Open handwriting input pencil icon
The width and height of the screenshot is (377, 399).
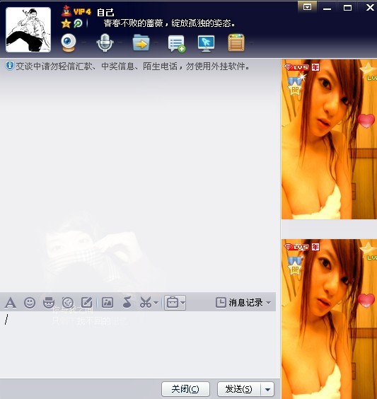[86, 303]
